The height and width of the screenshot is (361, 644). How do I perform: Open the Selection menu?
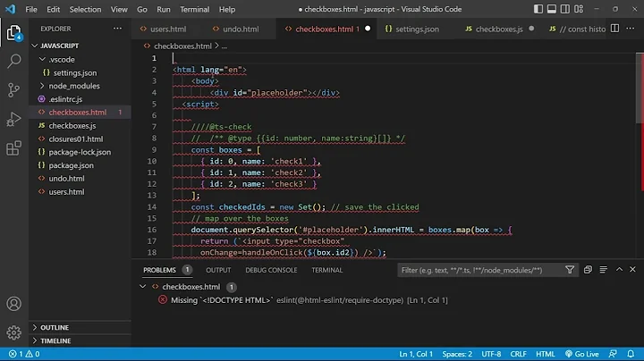pos(85,9)
